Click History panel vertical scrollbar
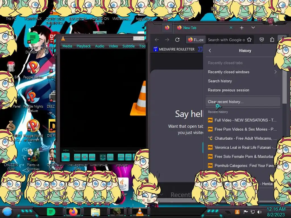The image size is (291, 218). (x=284, y=87)
